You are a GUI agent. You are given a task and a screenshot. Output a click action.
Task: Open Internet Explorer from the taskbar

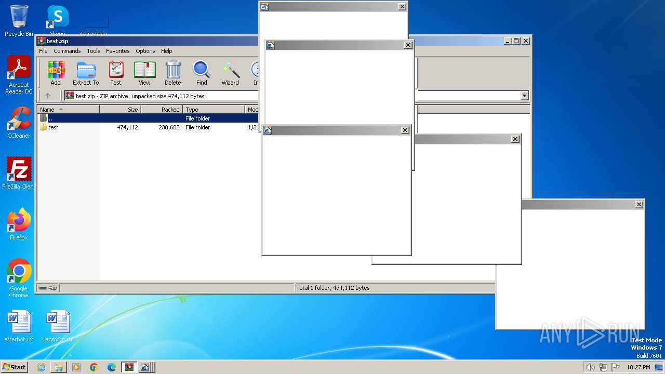[x=41, y=367]
